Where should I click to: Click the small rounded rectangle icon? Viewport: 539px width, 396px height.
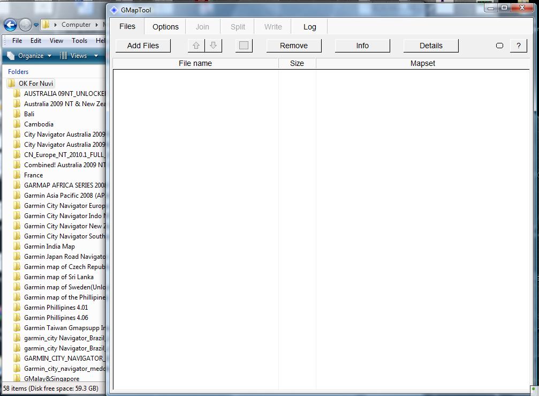[499, 46]
